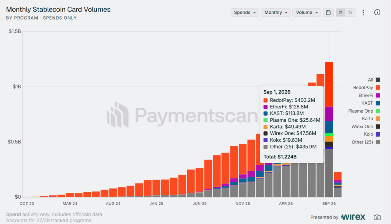
Task: Click the tallest bar's orange RedotPay segment
Action: 329,84
